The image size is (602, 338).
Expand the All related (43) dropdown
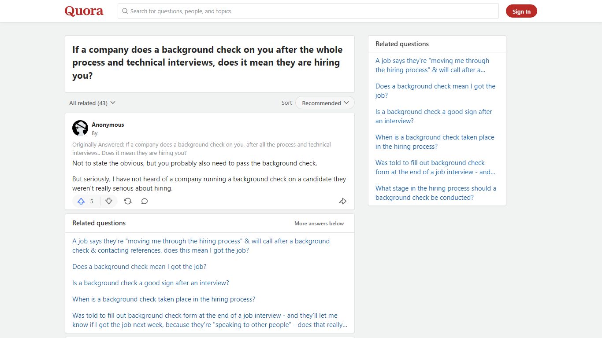(x=92, y=103)
